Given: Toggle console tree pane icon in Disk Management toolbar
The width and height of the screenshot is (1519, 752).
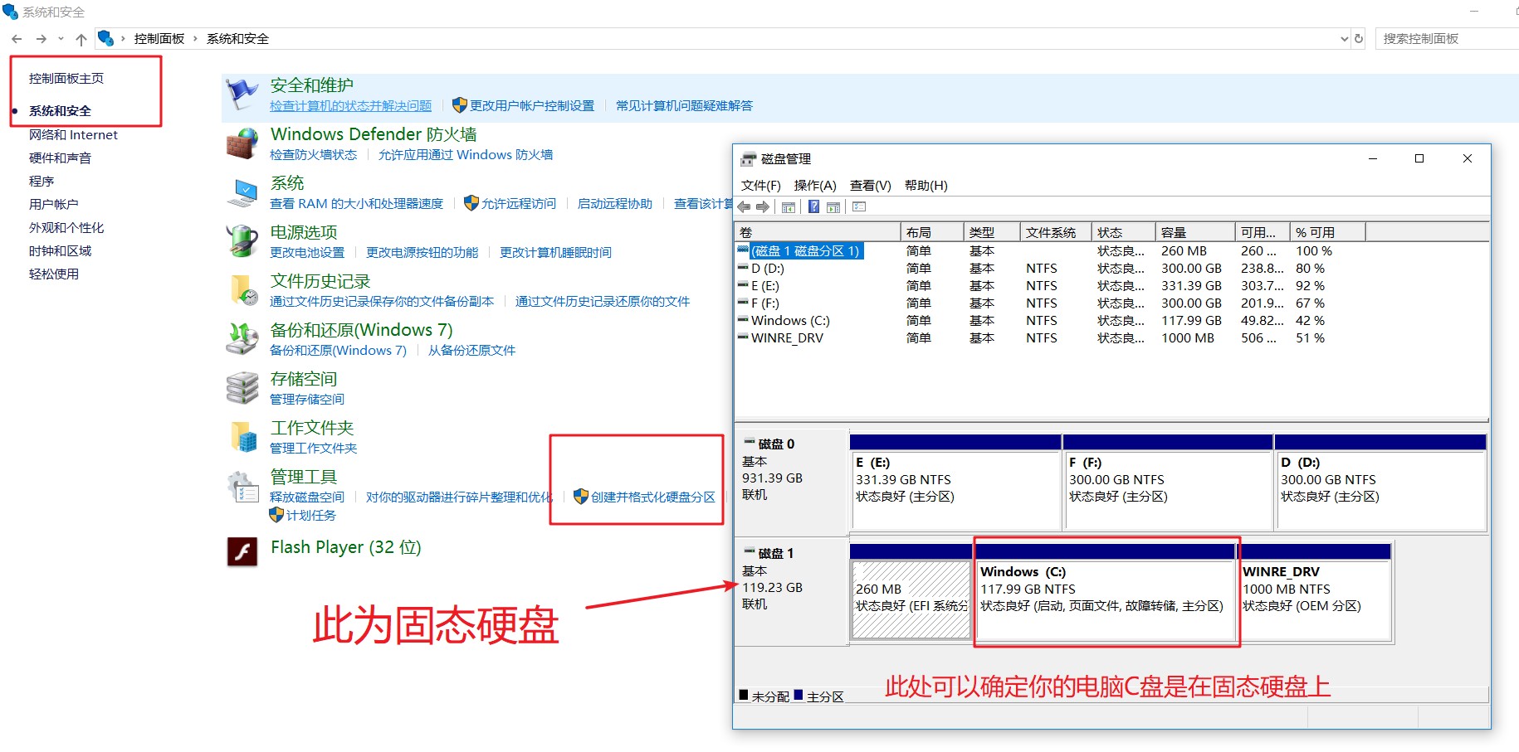Looking at the screenshot, I should 789,206.
